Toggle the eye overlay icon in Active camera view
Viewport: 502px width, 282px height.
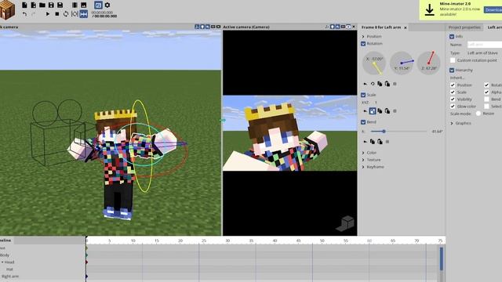point(348,27)
